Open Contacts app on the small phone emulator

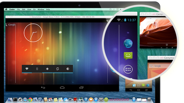pos(134,85)
